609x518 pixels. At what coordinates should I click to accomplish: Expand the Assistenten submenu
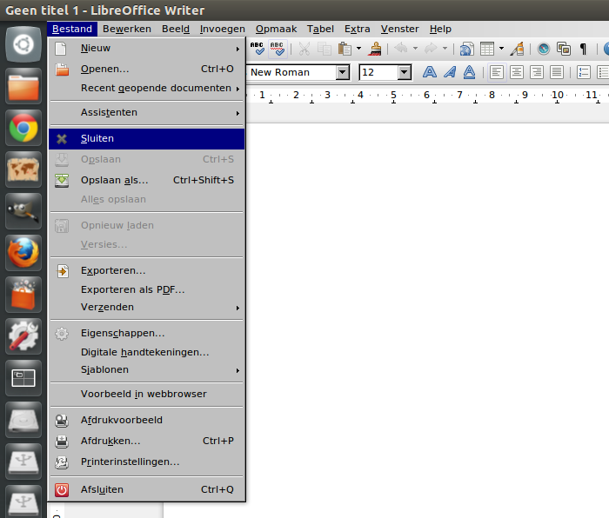[147, 113]
